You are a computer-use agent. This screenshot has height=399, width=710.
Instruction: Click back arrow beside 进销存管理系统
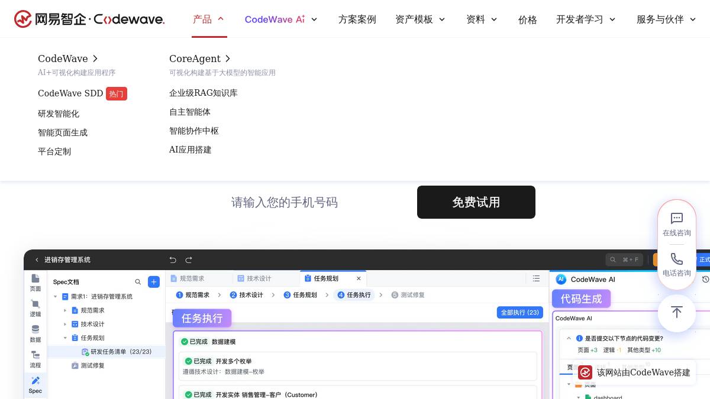click(37, 259)
